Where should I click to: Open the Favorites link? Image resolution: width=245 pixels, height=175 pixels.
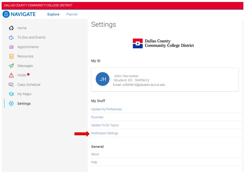click(x=97, y=117)
